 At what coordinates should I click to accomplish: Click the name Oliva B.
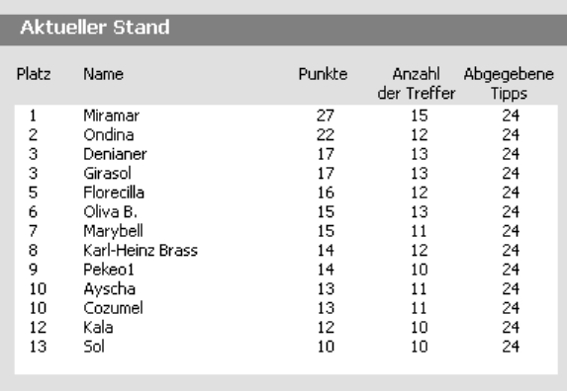(x=110, y=212)
